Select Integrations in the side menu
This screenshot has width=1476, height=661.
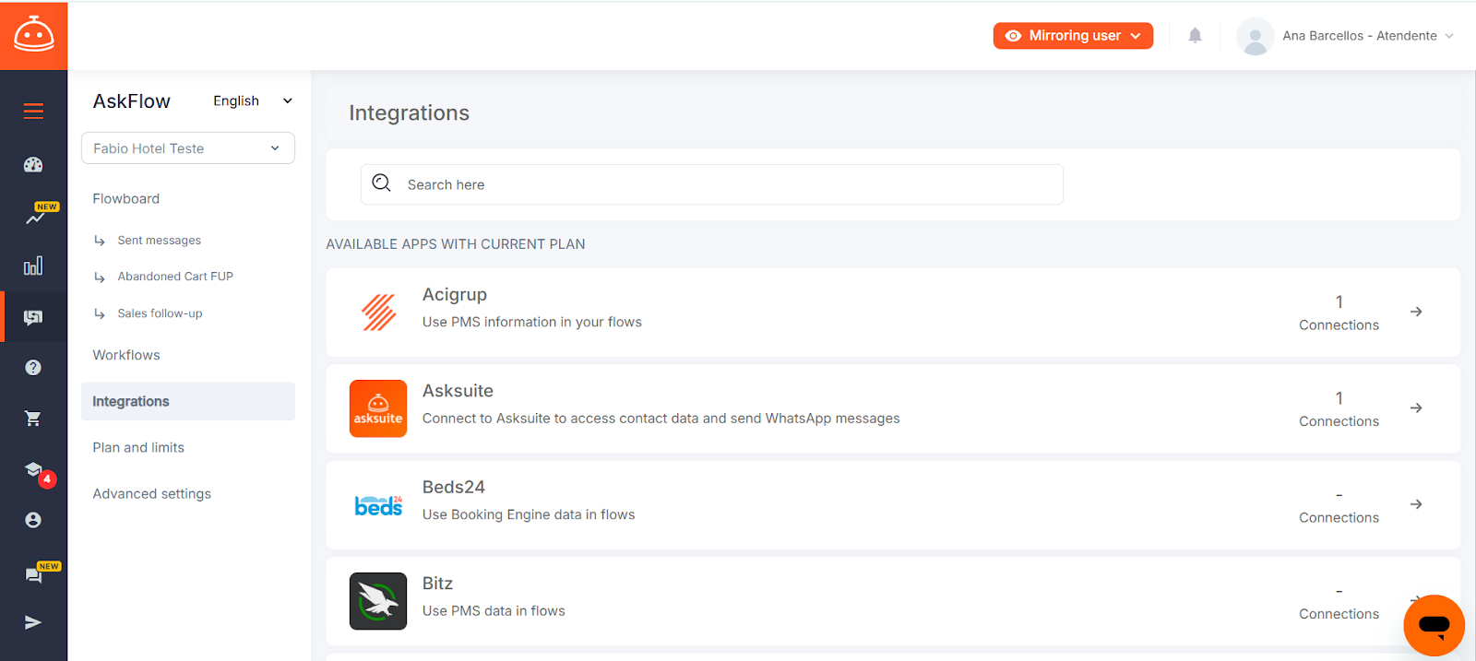coord(188,401)
